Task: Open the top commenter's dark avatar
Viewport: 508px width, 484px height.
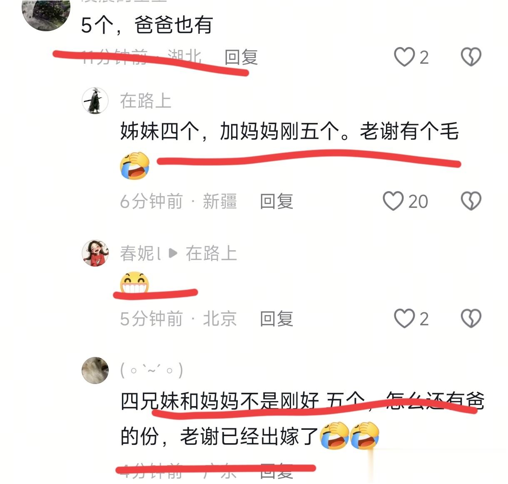Action: [x=46, y=12]
